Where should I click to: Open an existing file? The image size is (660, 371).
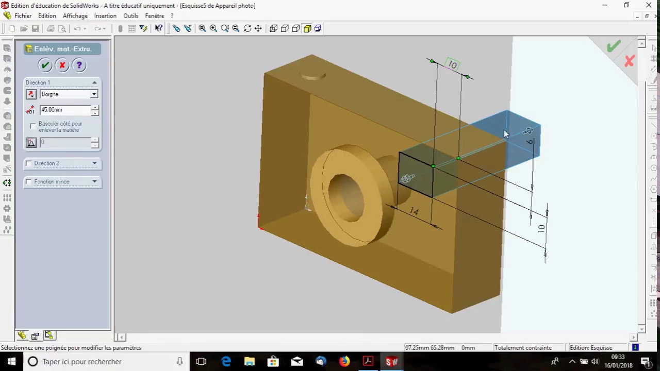click(x=24, y=28)
